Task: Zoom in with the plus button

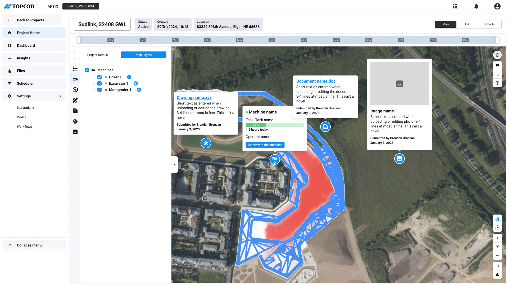Action: click(x=497, y=238)
